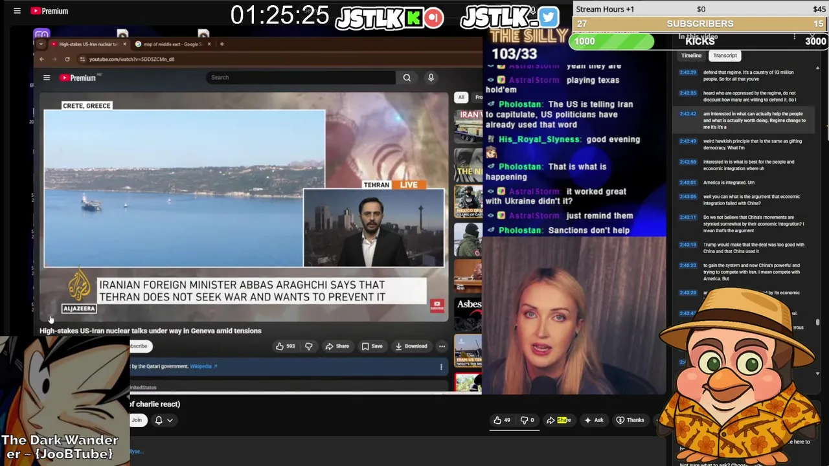This screenshot has height=466, width=829.
Task: Expand the notification bell dropdown chevron
Action: click(x=170, y=420)
